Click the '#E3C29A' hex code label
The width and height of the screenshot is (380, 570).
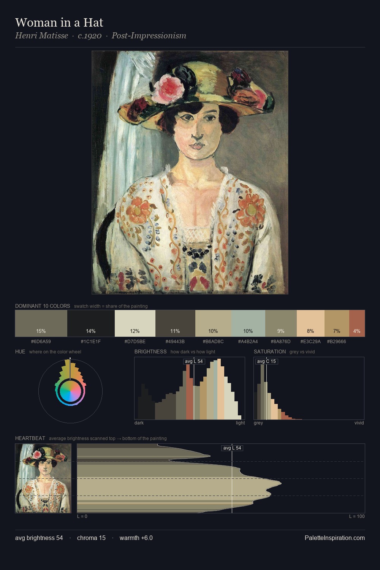click(310, 342)
